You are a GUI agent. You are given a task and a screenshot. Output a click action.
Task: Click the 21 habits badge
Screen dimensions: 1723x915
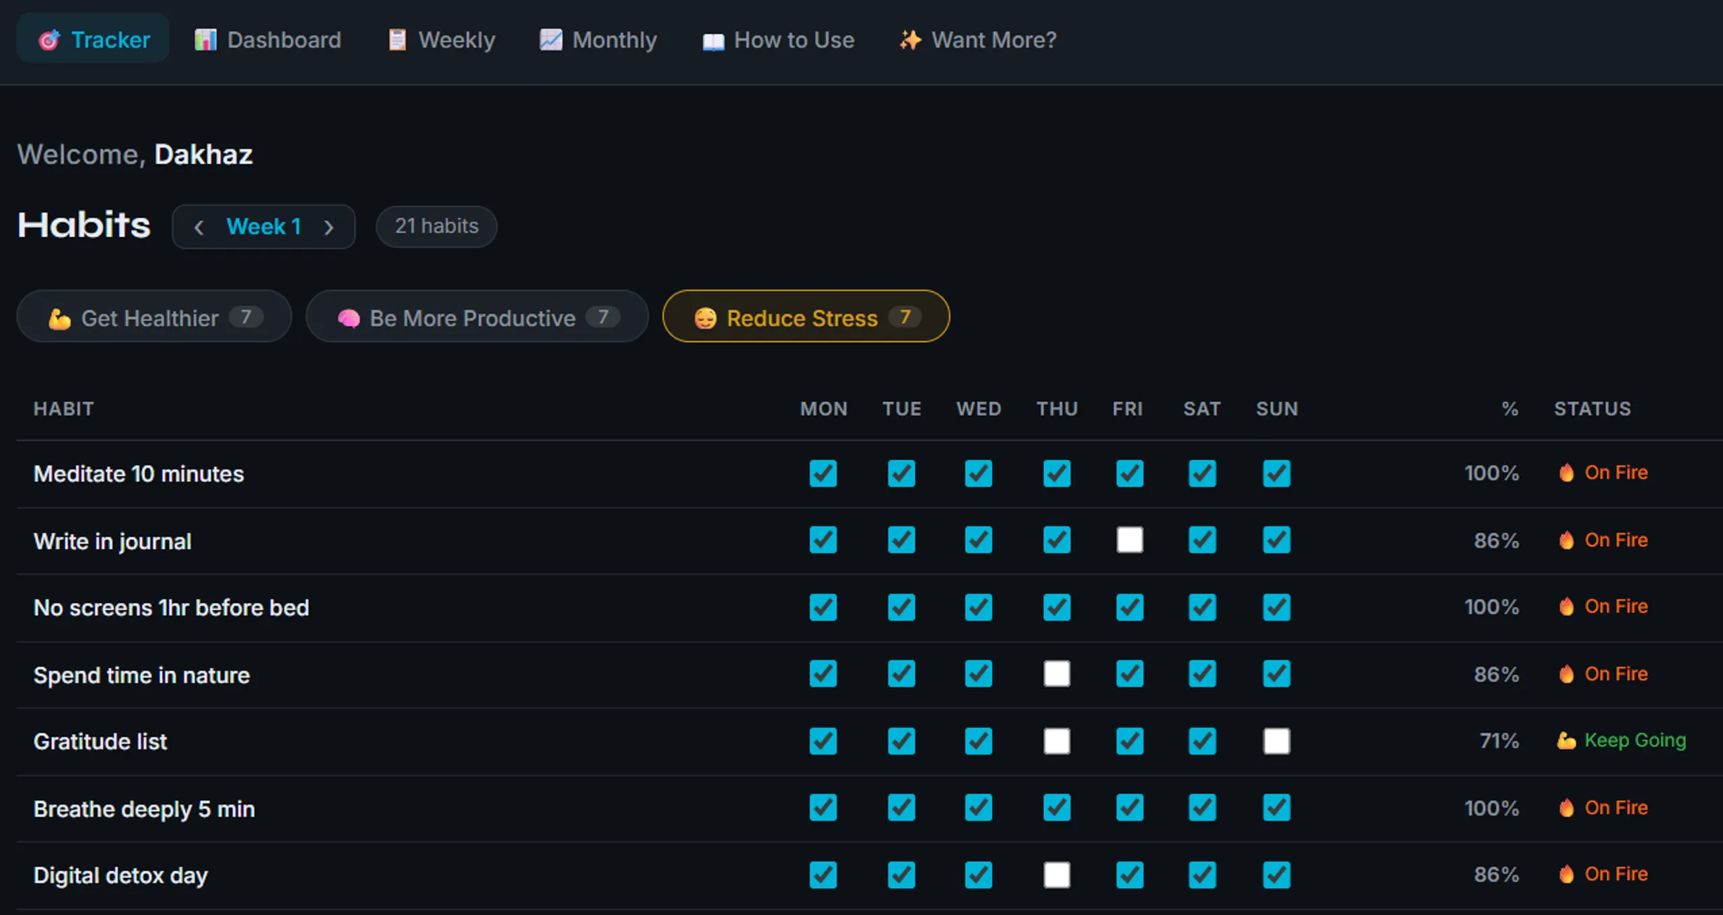436,227
